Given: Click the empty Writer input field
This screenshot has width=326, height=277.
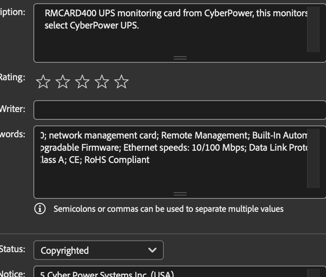Looking at the screenshot, I should [x=180, y=110].
